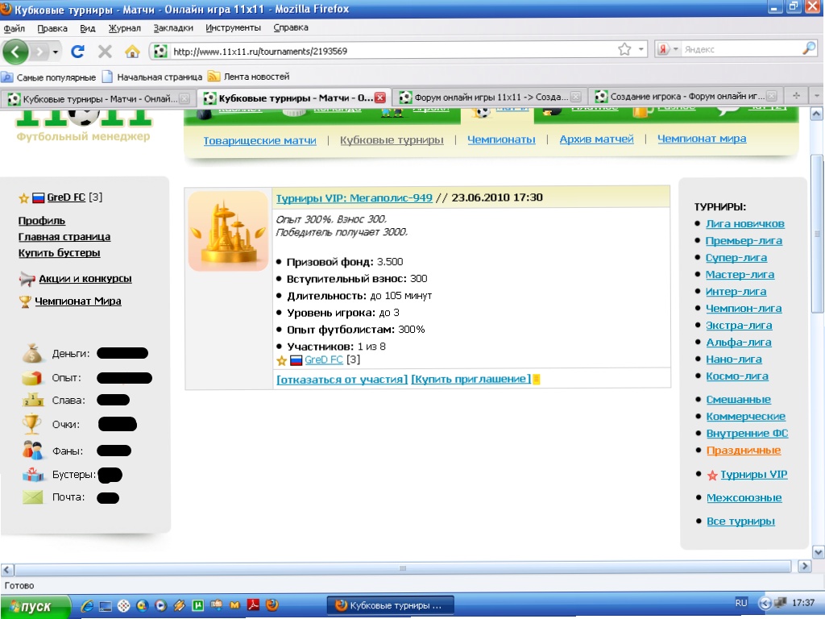825x619 pixels.
Task: Click the отказаться от участия link
Action: 342,379
